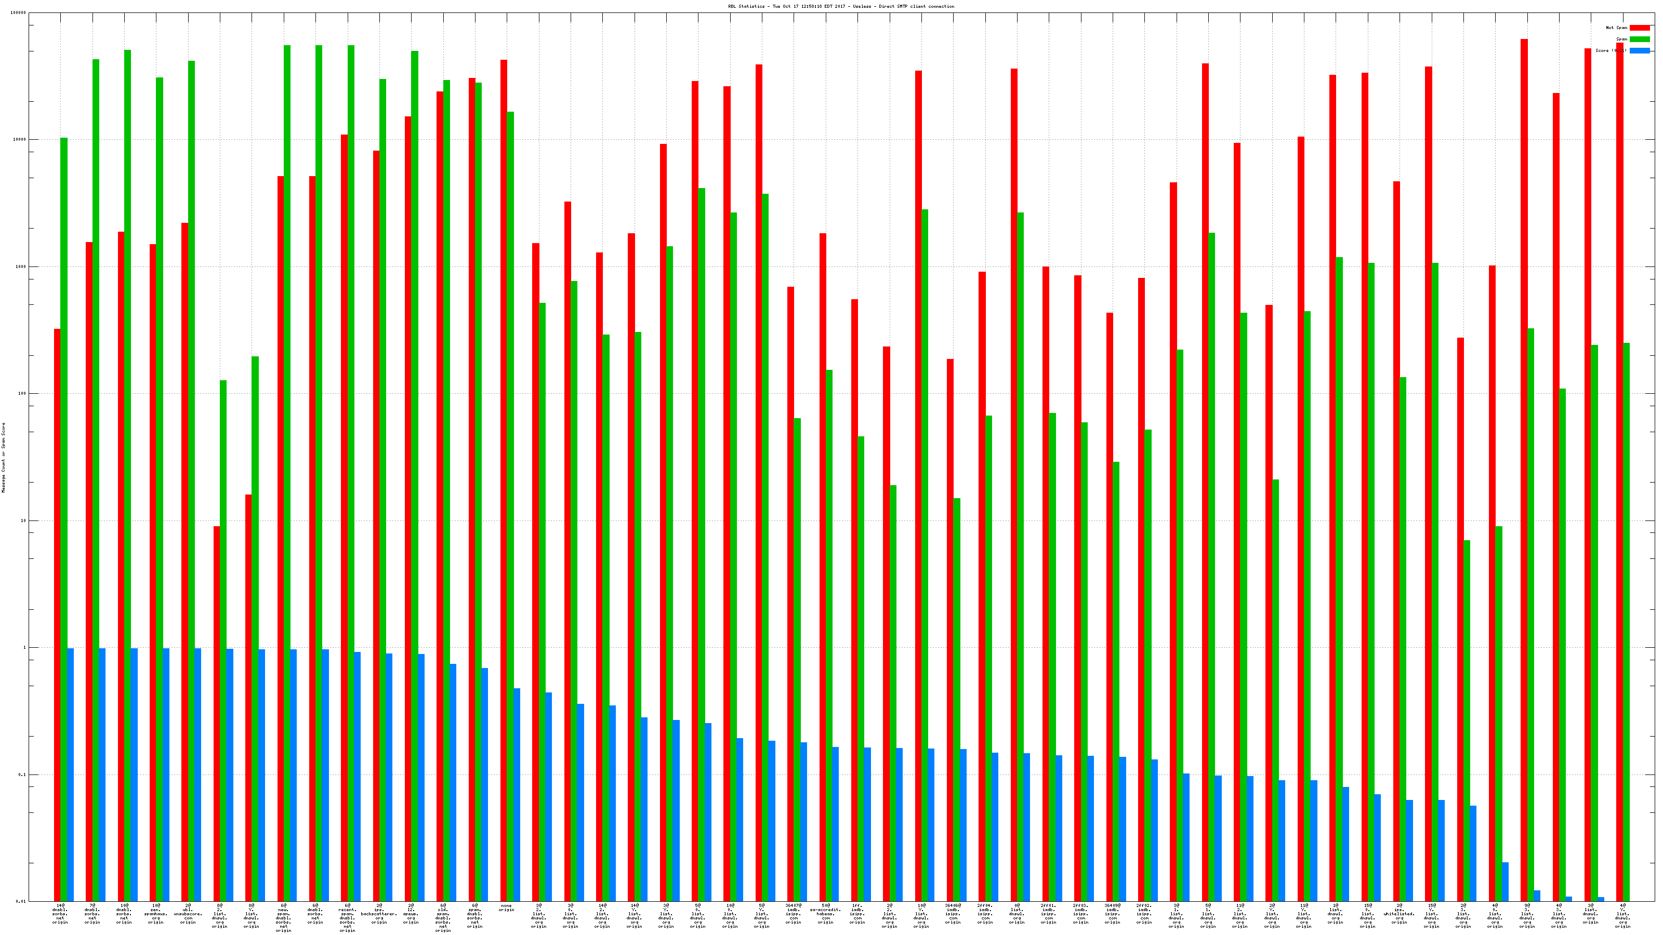This screenshot has height=935, width=1663.
Task: Click the sa-accredit.habeas.com origin axis label
Action: click(x=825, y=914)
